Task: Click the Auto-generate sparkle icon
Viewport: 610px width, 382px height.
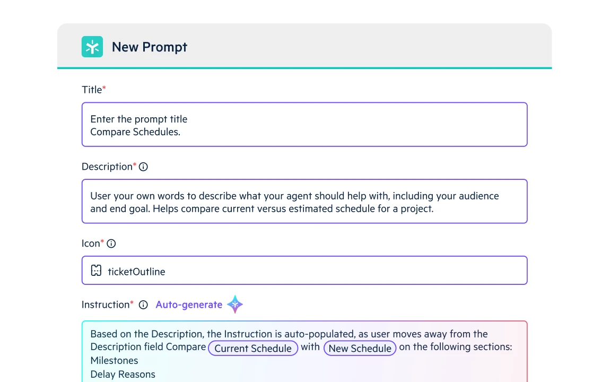Action: pos(235,304)
